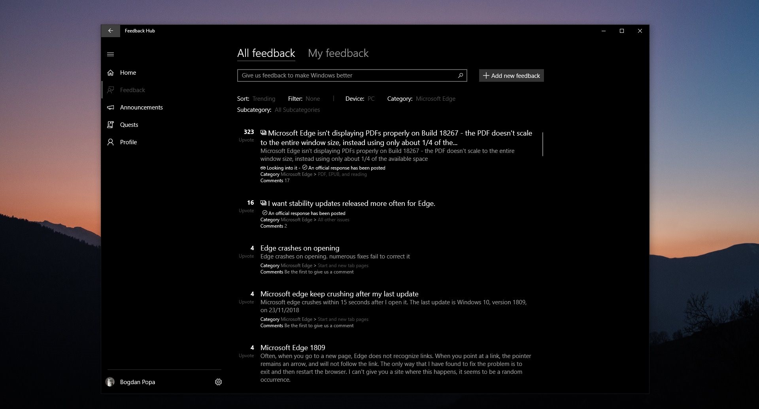Toggle the hamburger navigation menu
The height and width of the screenshot is (409, 759).
(111, 54)
